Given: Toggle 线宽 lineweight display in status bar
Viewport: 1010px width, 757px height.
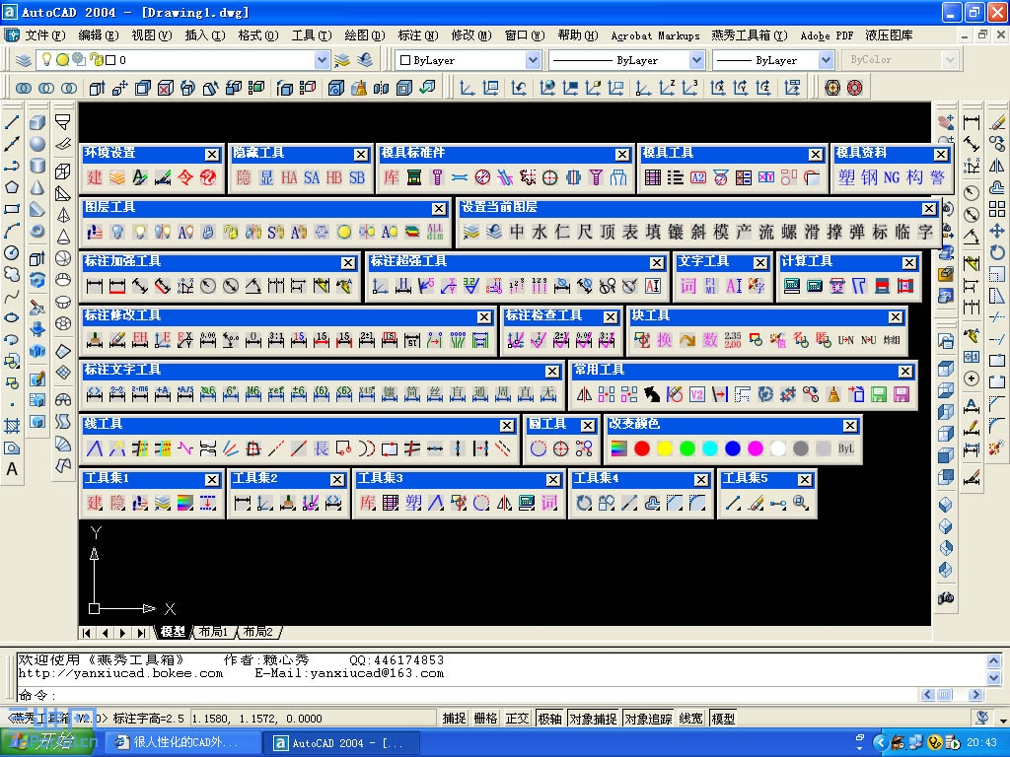Looking at the screenshot, I should [691, 719].
